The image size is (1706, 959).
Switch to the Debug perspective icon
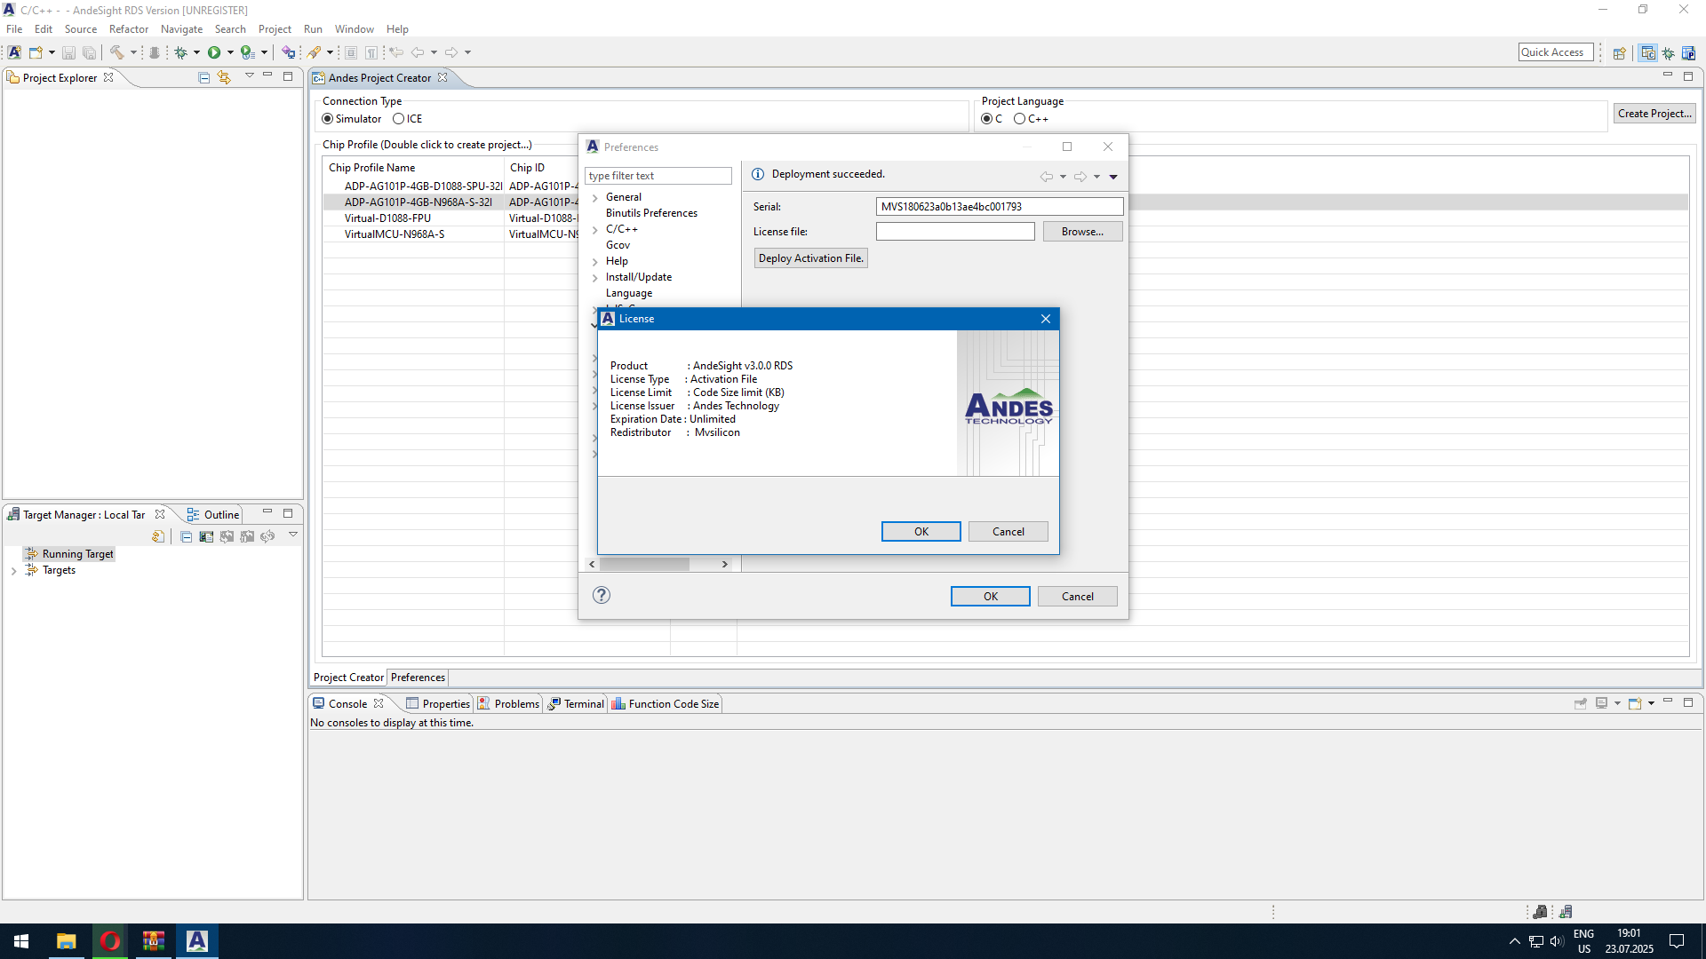coord(1669,53)
